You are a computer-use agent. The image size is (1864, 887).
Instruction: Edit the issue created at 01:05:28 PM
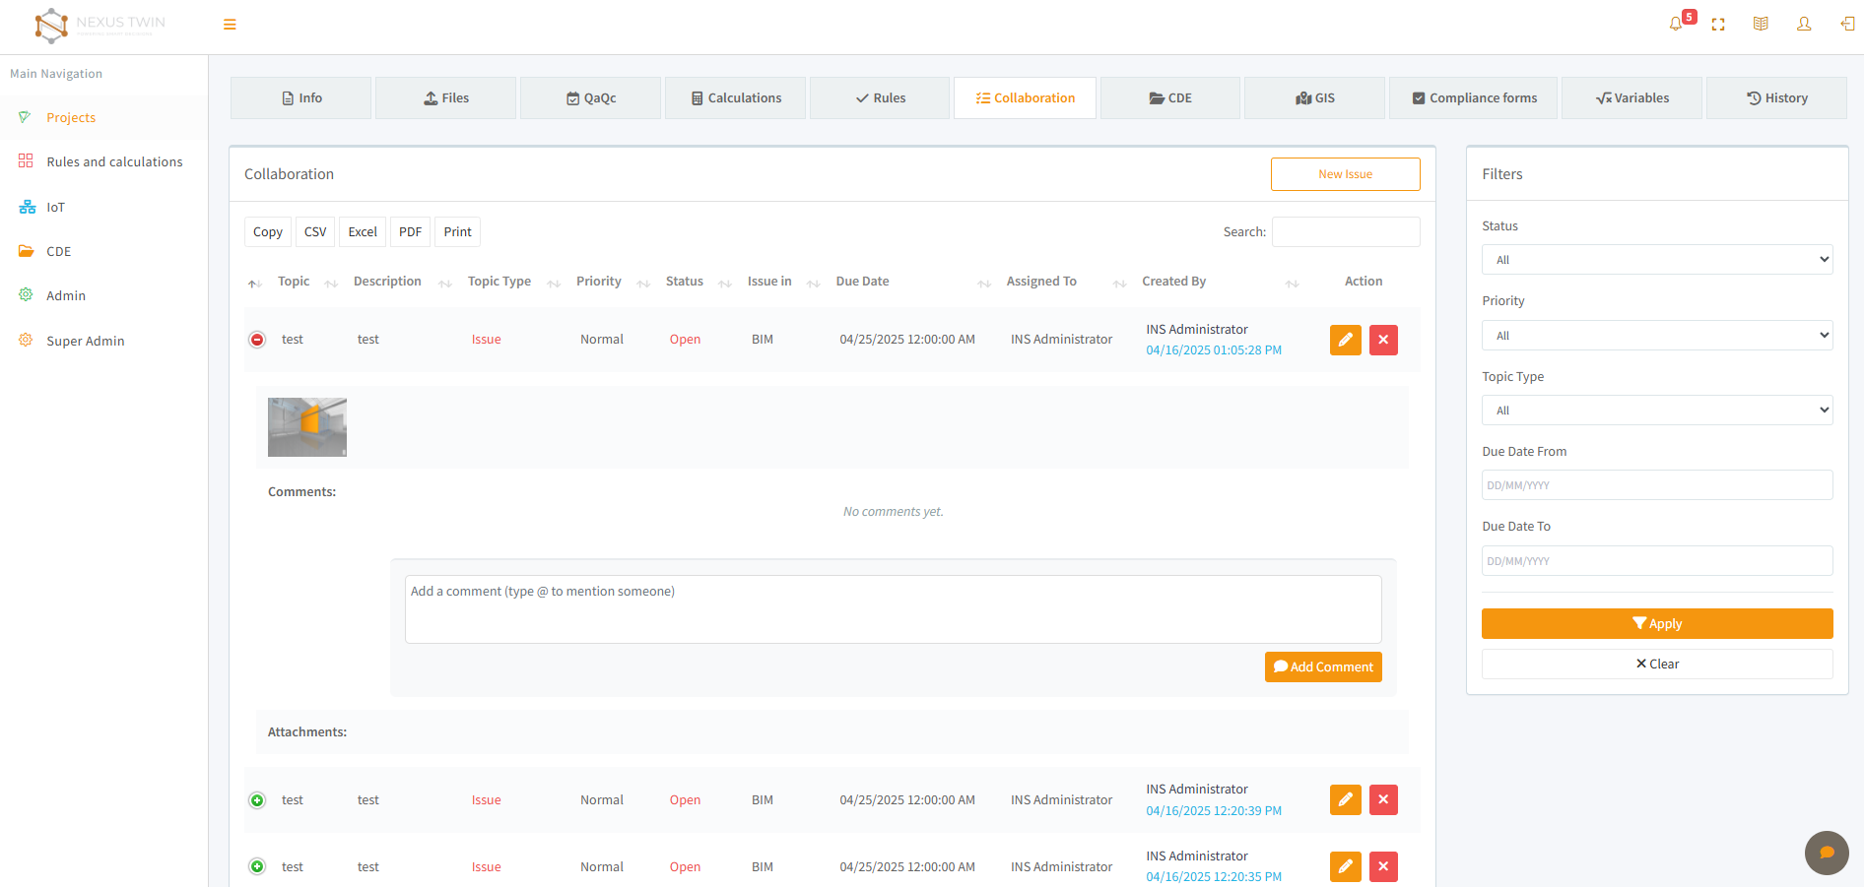1346,340
